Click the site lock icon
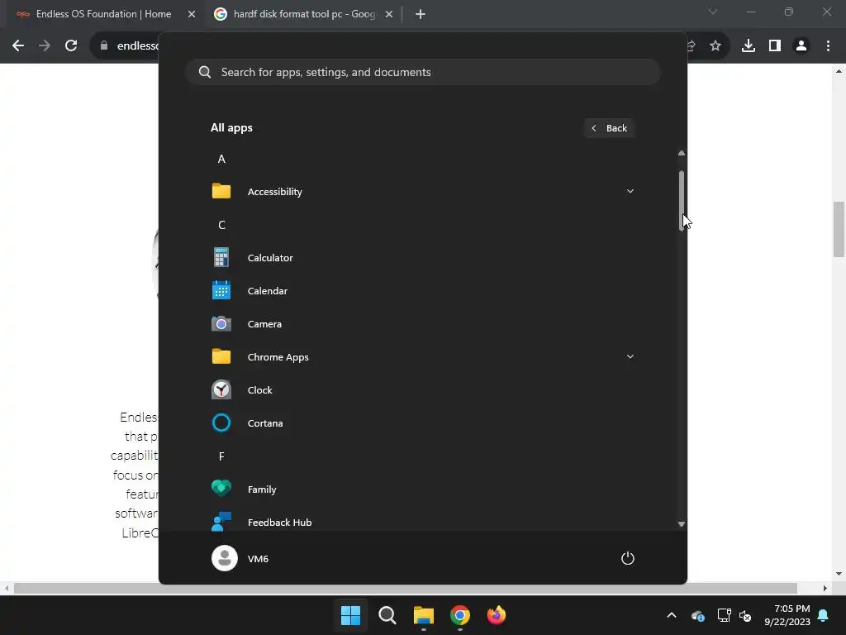Image resolution: width=846 pixels, height=635 pixels. point(104,46)
